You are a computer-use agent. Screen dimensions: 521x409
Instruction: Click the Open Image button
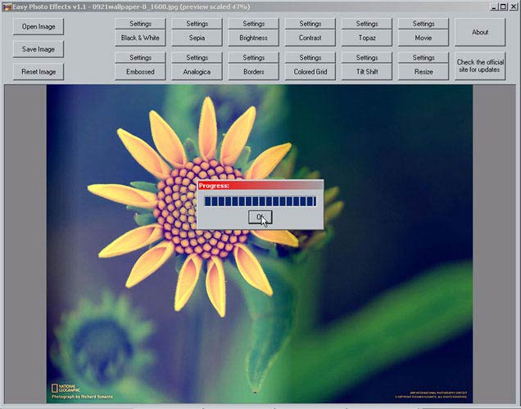(39, 26)
